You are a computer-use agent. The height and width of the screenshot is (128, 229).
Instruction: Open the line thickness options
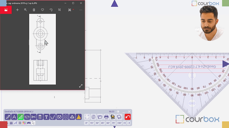point(11,123)
